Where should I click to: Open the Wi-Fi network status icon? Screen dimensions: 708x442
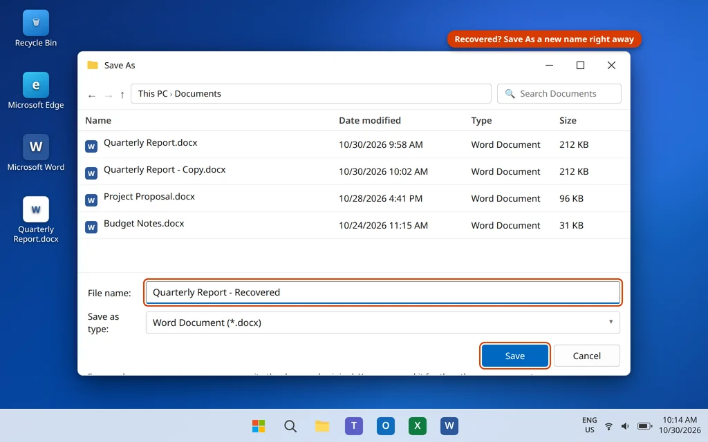608,426
